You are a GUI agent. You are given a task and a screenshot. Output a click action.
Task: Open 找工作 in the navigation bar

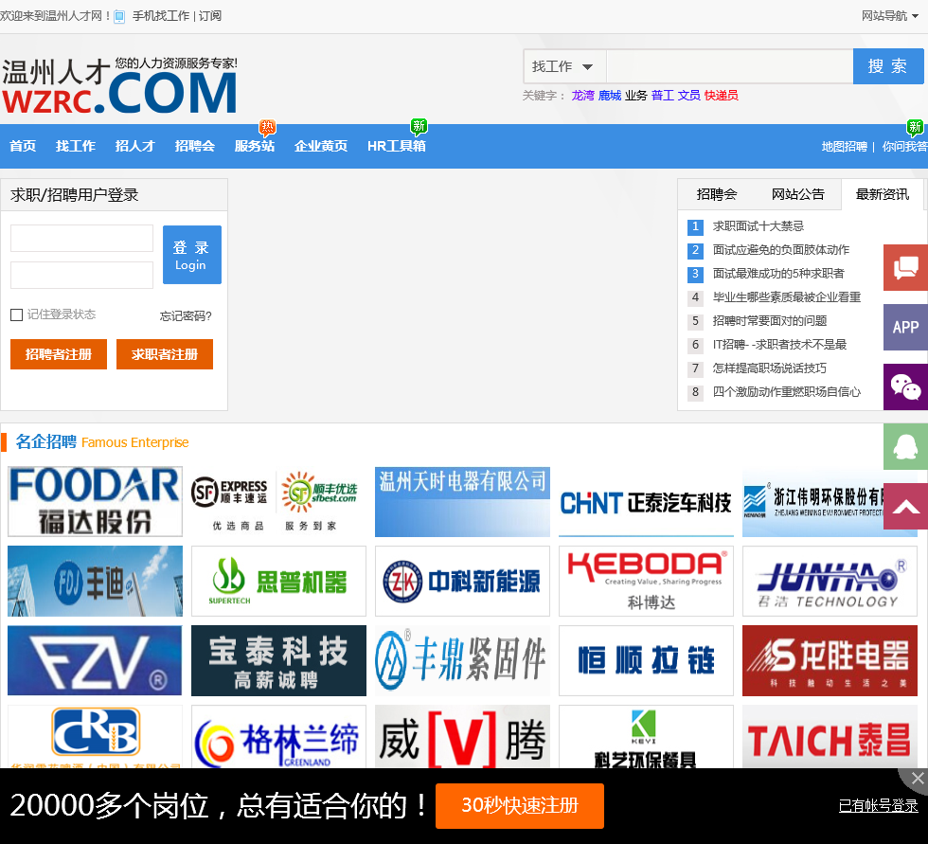[x=75, y=146]
